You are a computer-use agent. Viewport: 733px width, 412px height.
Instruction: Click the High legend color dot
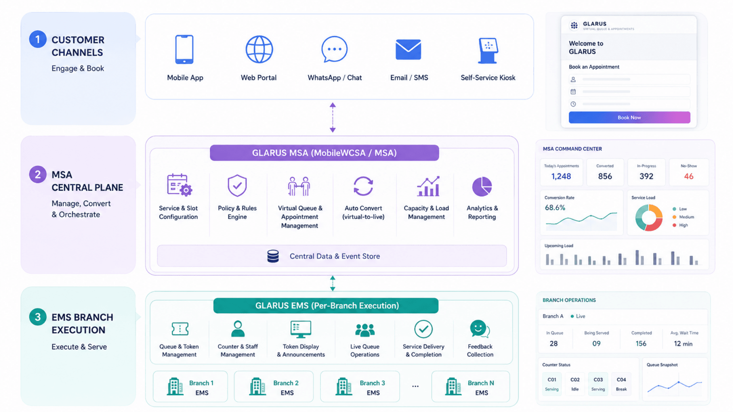coord(674,225)
